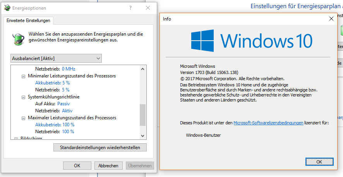This screenshot has width=343, height=177.
Task: Click Standardeinstellungen wiederherstellen button
Action: 100,148
